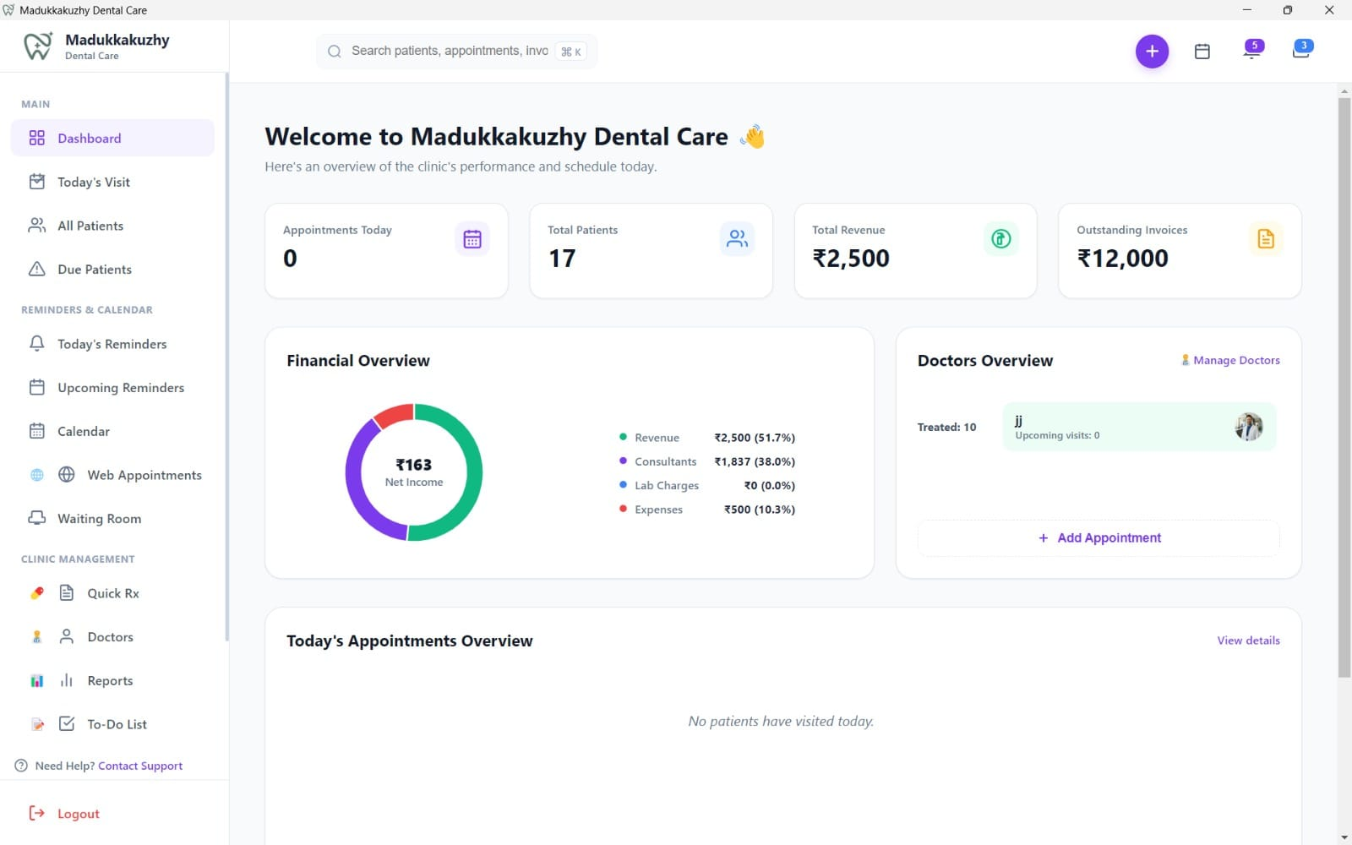Click the Manage Doctors link
This screenshot has height=845, width=1352.
tap(1230, 360)
